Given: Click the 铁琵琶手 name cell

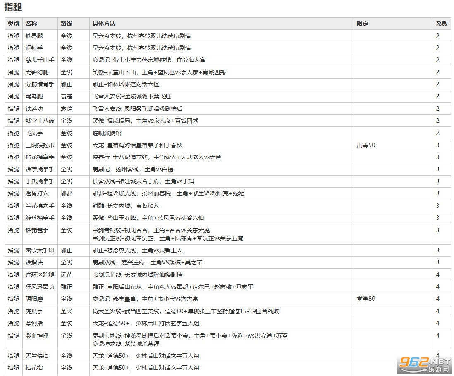Looking at the screenshot, I should [x=40, y=234].
